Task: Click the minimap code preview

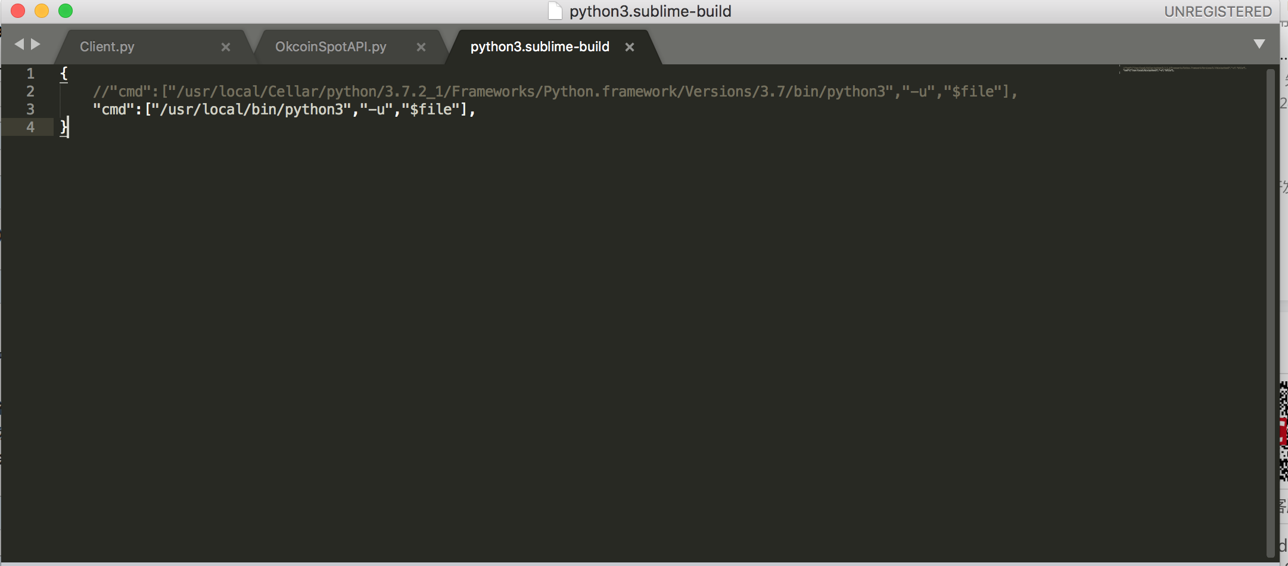Action: pyautogui.click(x=1183, y=69)
